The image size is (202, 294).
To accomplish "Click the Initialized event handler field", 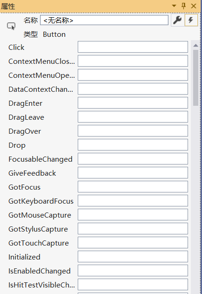I will click(133, 257).
